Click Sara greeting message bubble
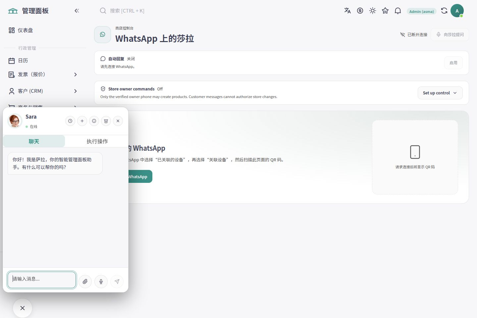477x318 pixels. [55, 163]
